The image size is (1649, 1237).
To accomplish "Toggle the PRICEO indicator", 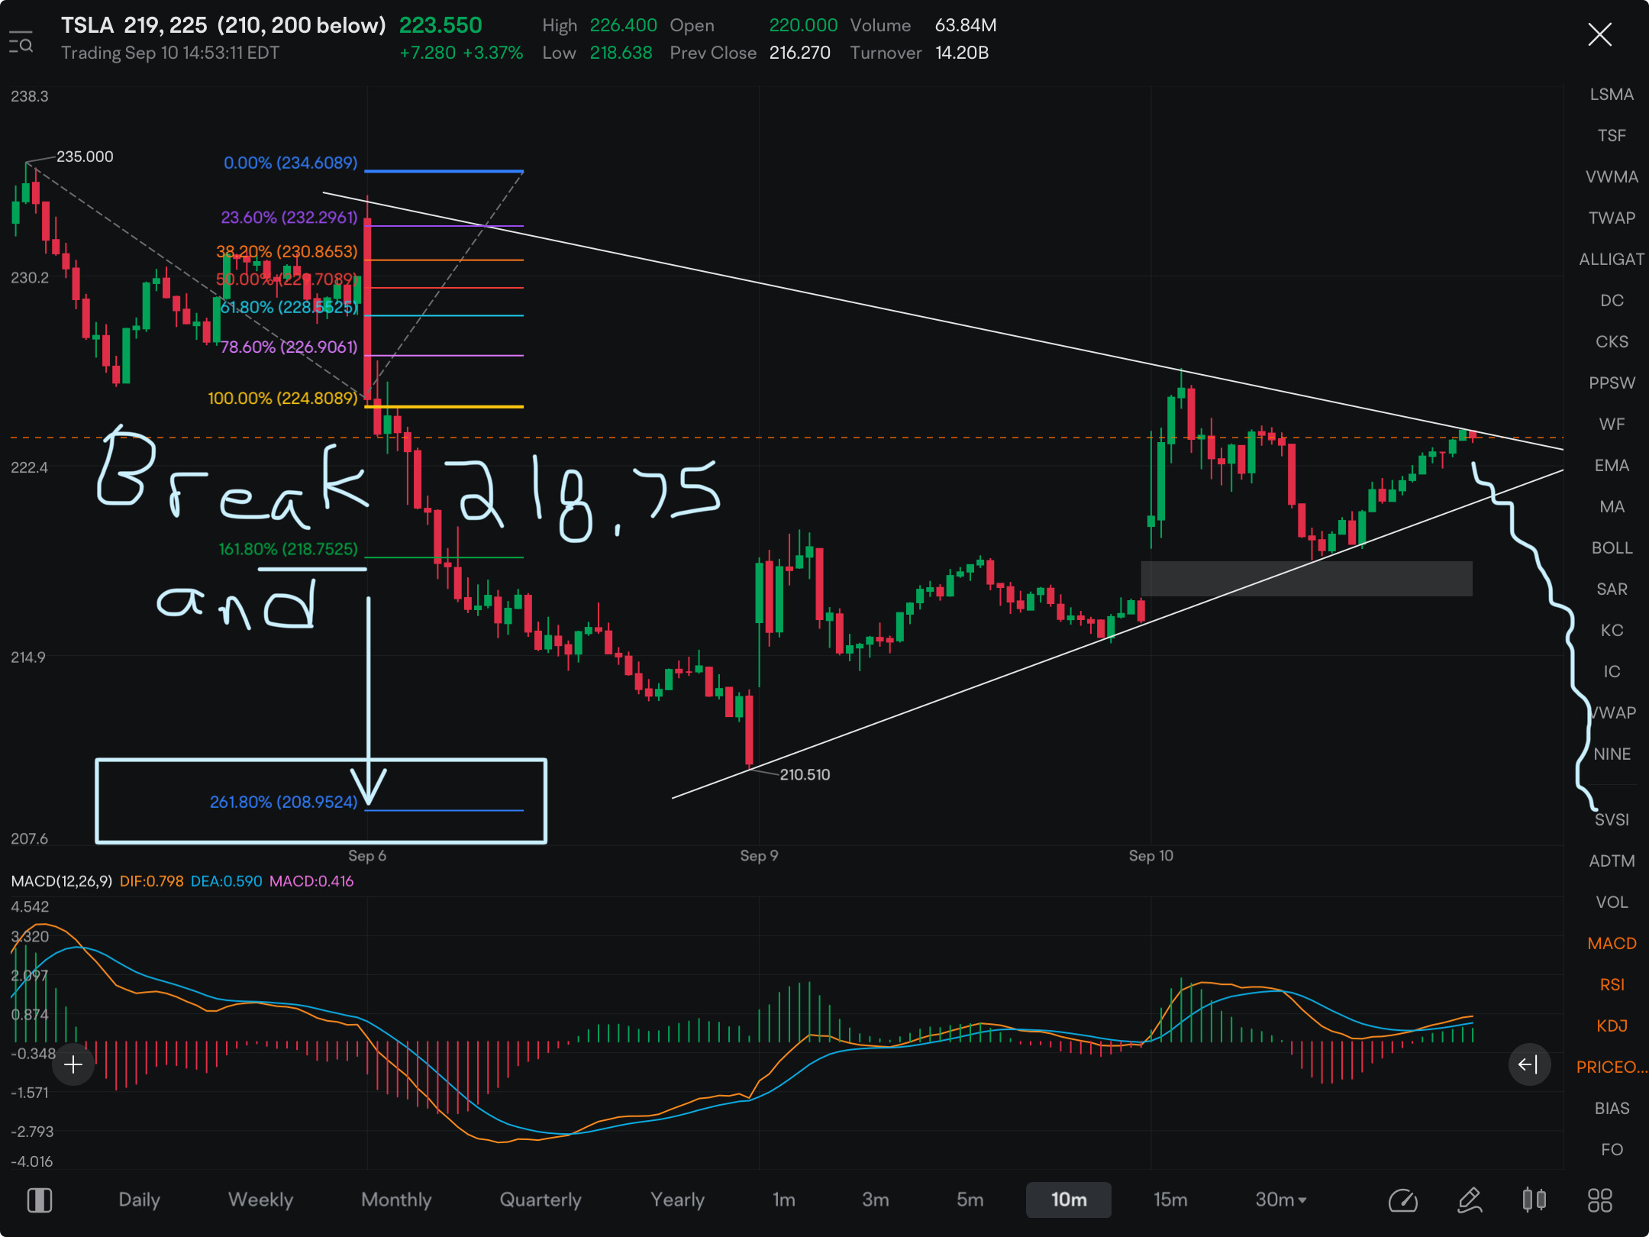I will click(1612, 1067).
